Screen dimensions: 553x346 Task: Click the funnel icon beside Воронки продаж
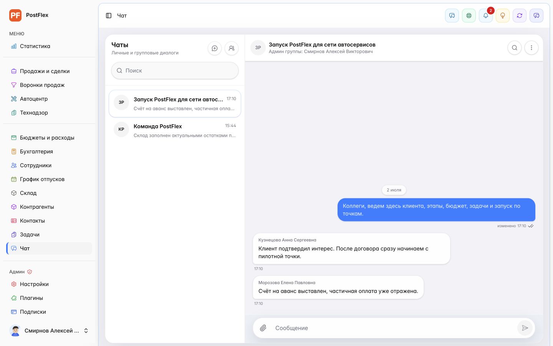click(x=14, y=85)
